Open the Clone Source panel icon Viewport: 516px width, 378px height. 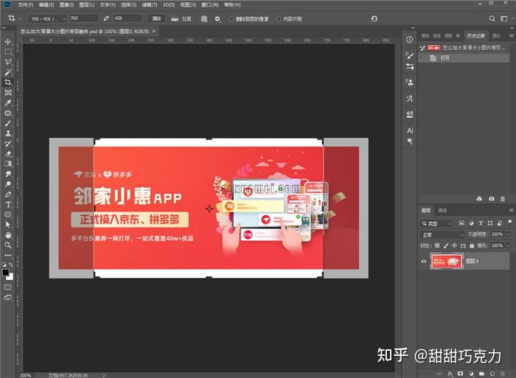pyautogui.click(x=409, y=83)
